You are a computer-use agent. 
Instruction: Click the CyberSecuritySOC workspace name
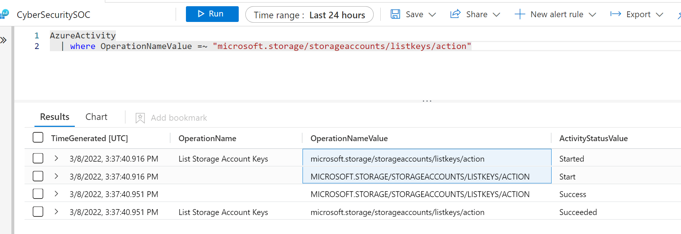pyautogui.click(x=54, y=15)
